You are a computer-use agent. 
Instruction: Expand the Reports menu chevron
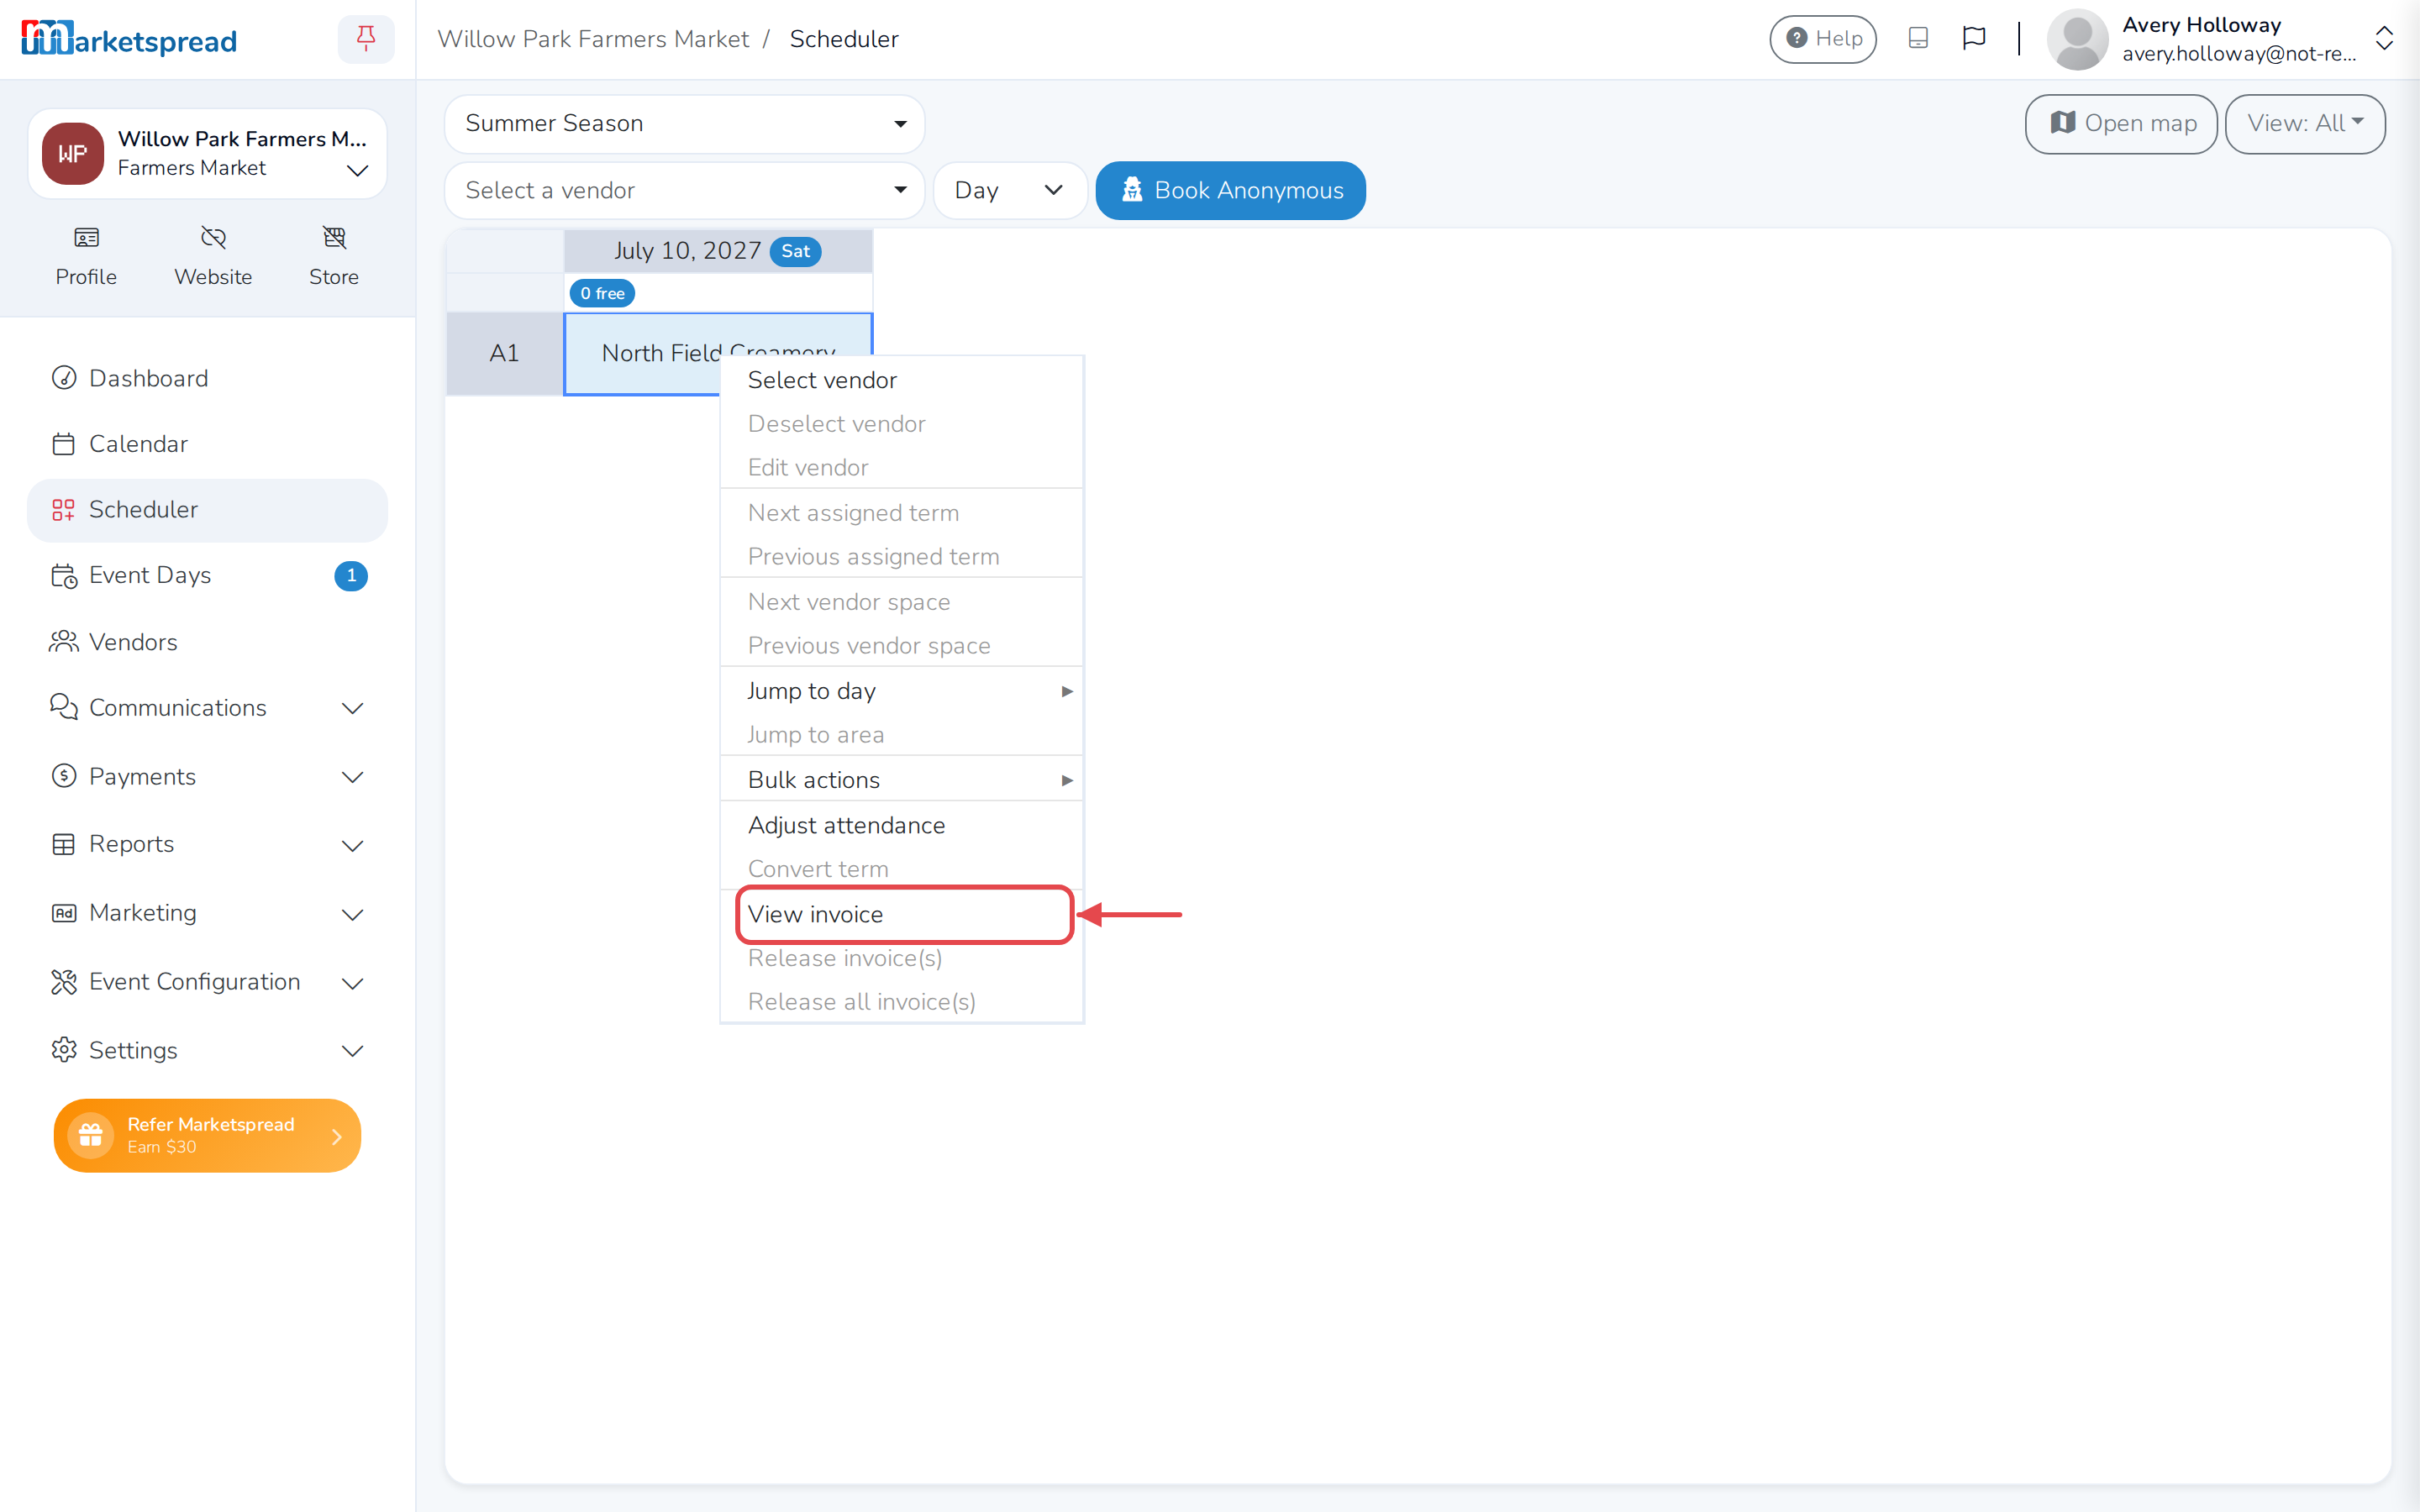pyautogui.click(x=352, y=846)
